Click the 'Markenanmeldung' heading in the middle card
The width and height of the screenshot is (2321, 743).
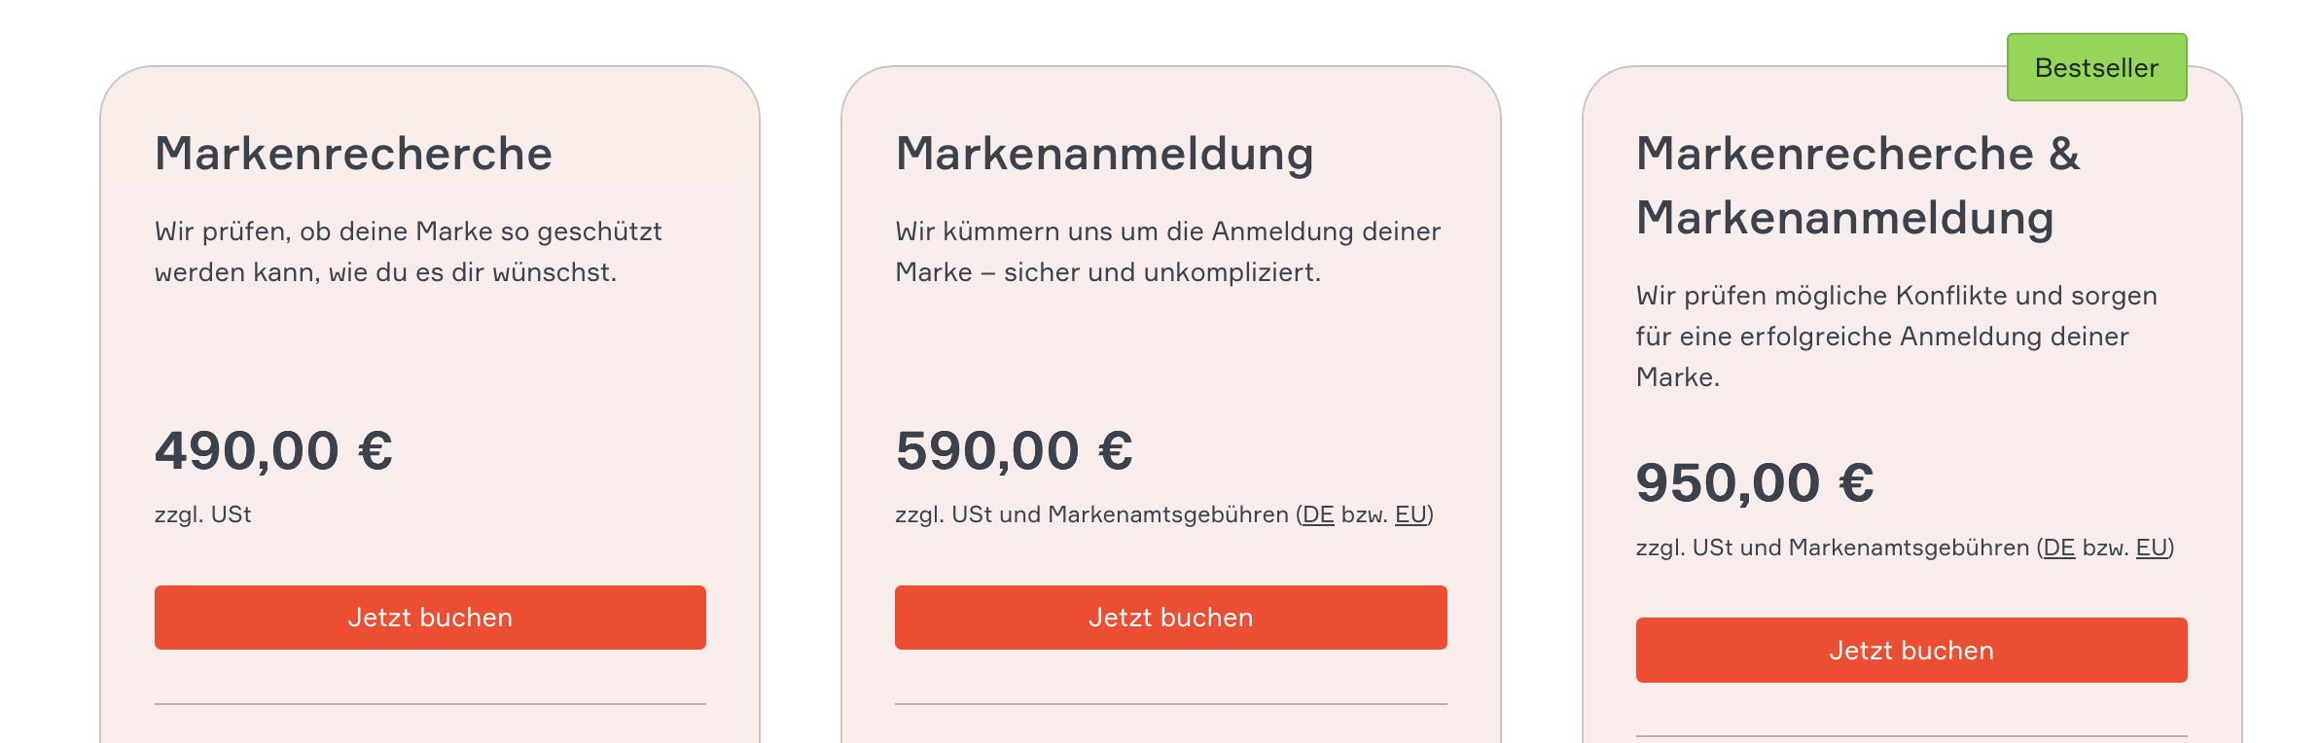pos(1104,154)
